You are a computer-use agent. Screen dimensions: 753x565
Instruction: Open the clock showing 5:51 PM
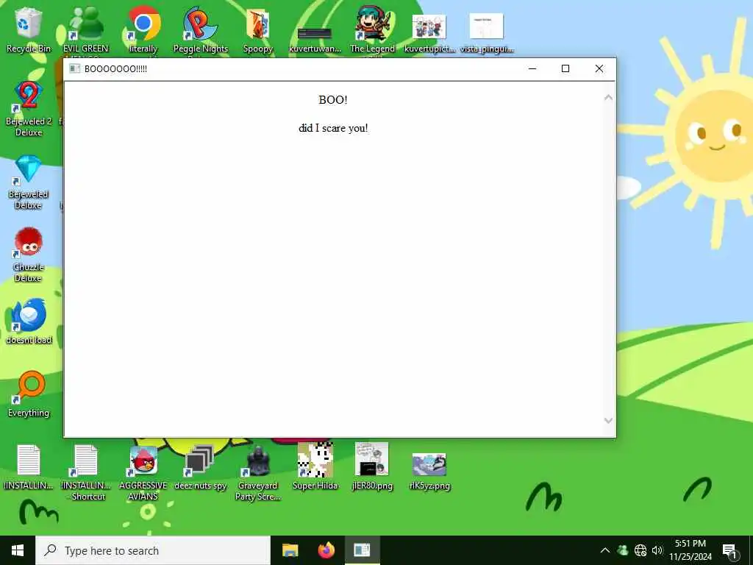(690, 550)
